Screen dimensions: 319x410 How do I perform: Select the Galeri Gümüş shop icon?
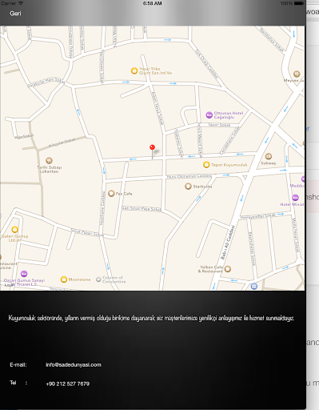pyautogui.click(x=15, y=229)
